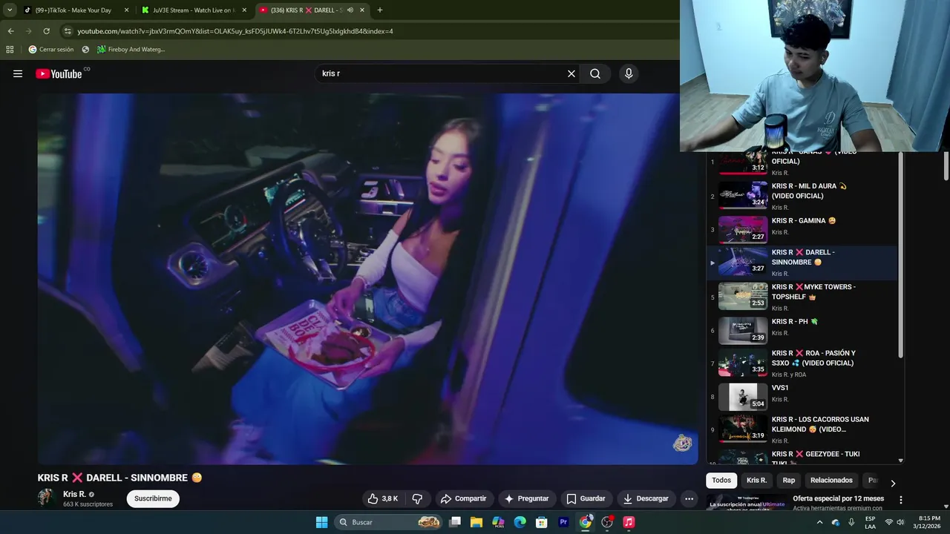Click the video player to pause
Screen dimensions: 950x534
pos(367,278)
